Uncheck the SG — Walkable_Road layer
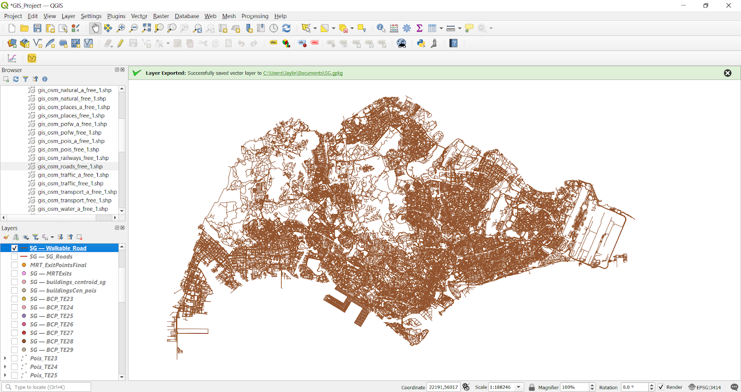The height and width of the screenshot is (392, 741). (x=14, y=248)
